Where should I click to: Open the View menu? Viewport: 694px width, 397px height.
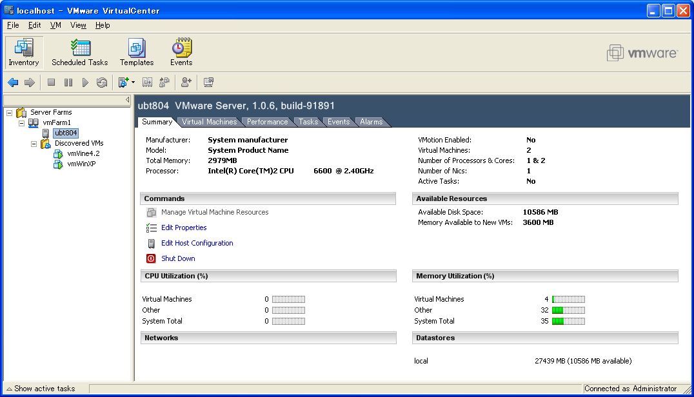coord(78,25)
